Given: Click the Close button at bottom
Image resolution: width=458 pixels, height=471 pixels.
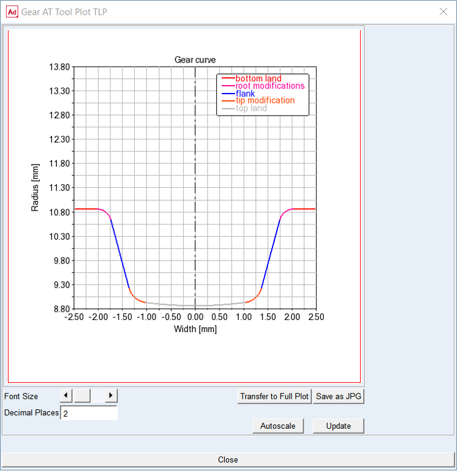Looking at the screenshot, I should point(228,459).
